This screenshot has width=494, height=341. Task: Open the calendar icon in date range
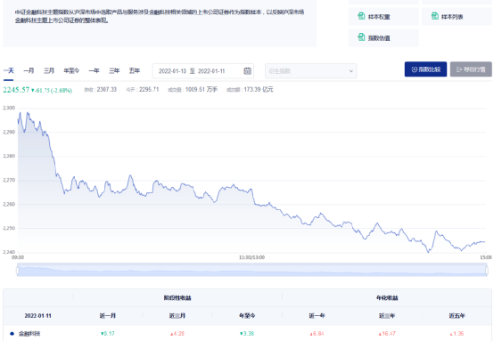coord(247,71)
